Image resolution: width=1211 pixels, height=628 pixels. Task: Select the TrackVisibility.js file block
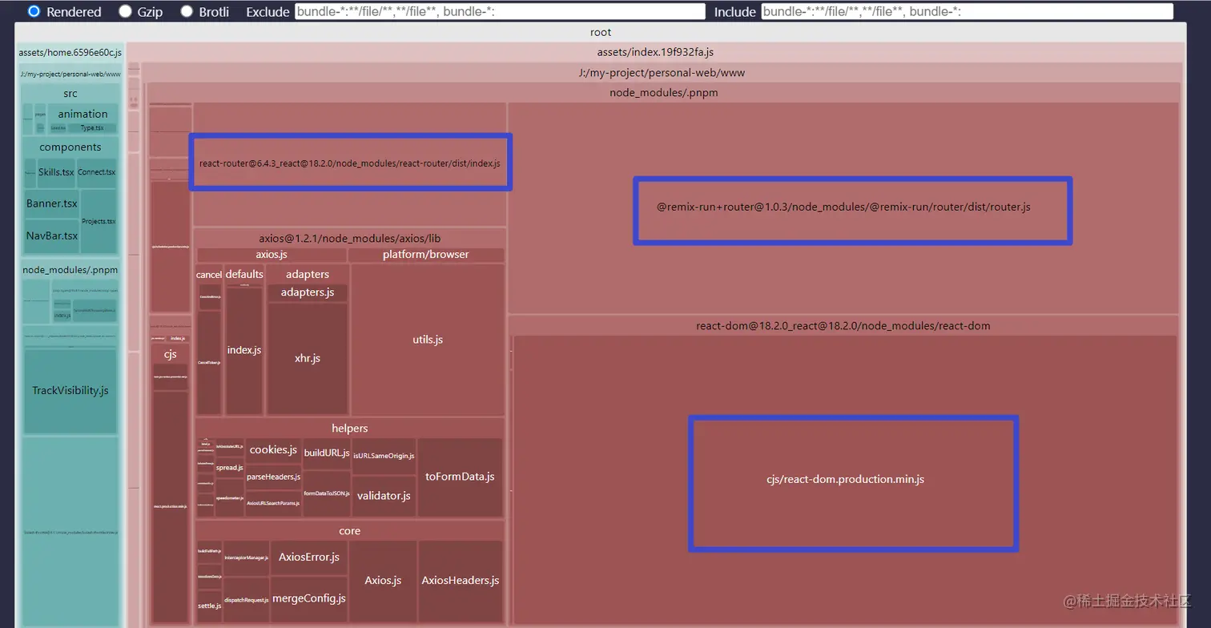coord(70,391)
